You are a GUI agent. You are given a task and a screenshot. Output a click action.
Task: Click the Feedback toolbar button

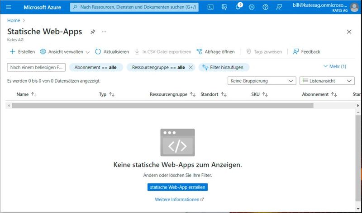[307, 52]
